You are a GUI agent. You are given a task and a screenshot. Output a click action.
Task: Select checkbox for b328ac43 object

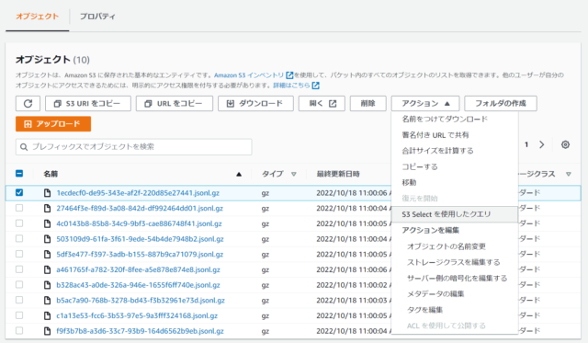[x=19, y=284]
